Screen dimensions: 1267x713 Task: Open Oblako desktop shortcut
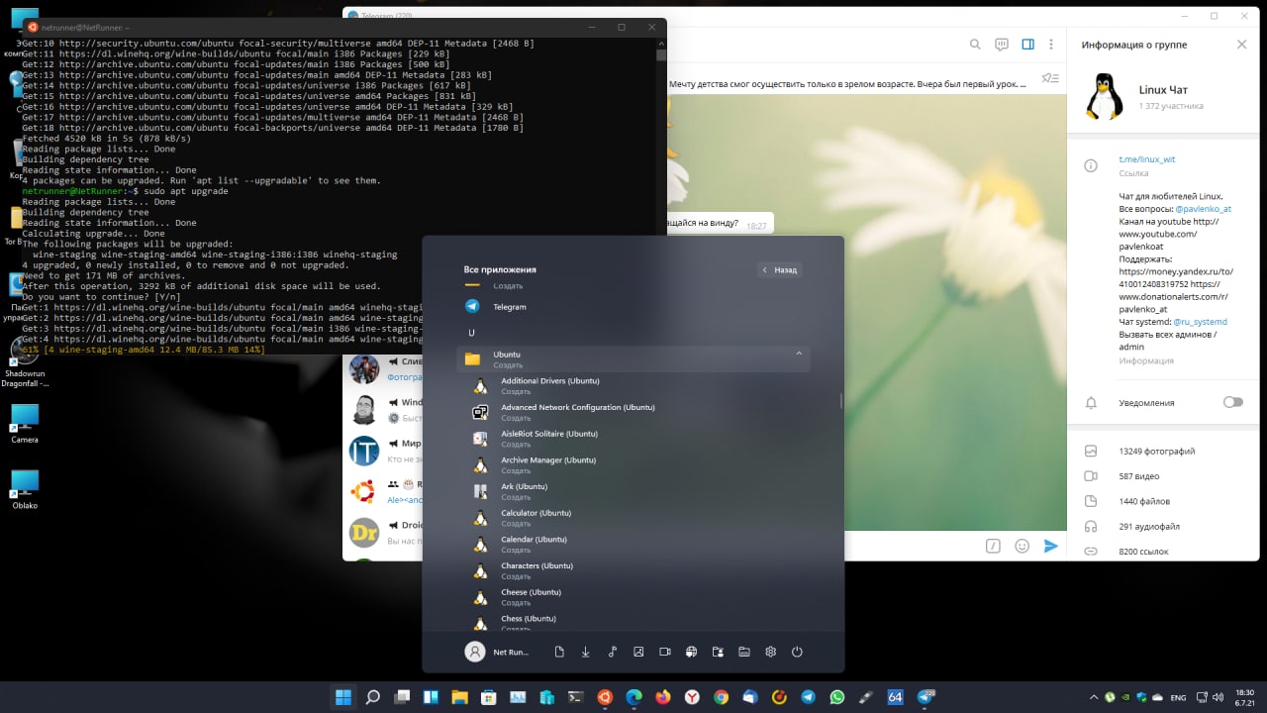pyautogui.click(x=25, y=488)
